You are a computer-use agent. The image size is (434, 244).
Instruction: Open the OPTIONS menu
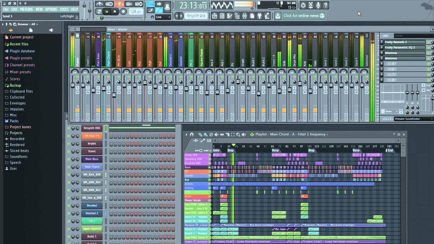tap(51, 9)
